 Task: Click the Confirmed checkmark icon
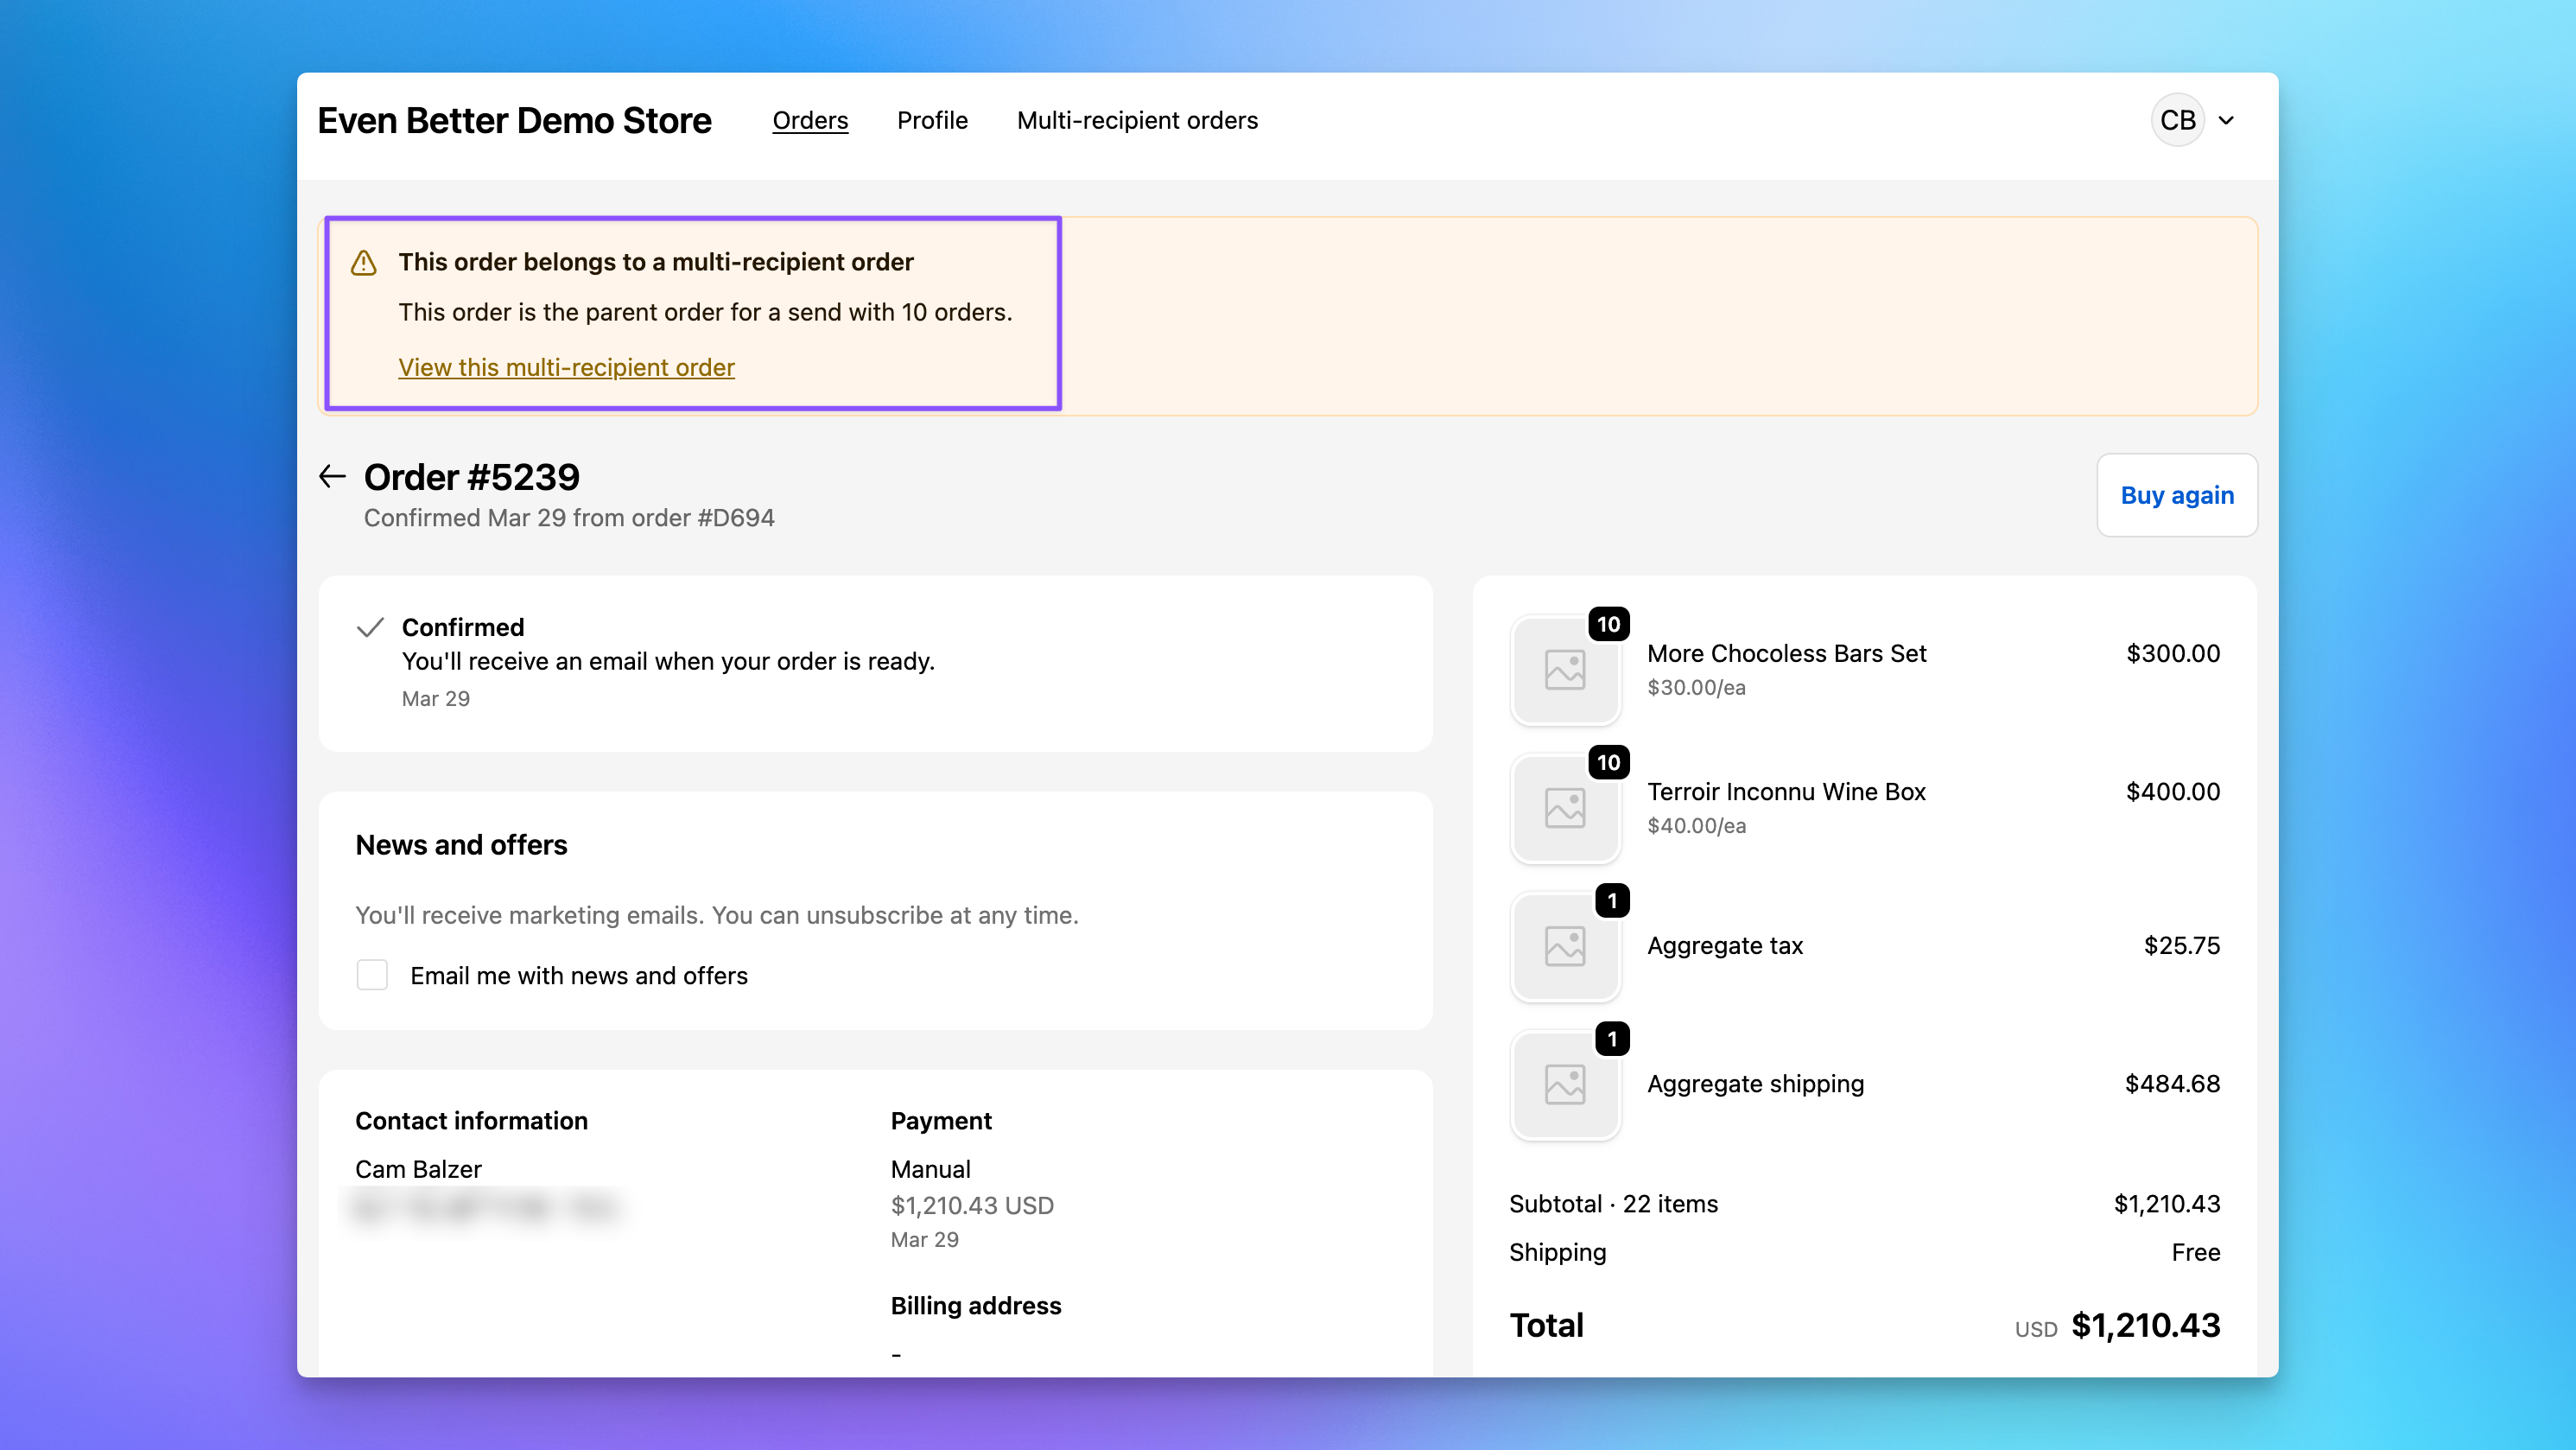pyautogui.click(x=370, y=627)
